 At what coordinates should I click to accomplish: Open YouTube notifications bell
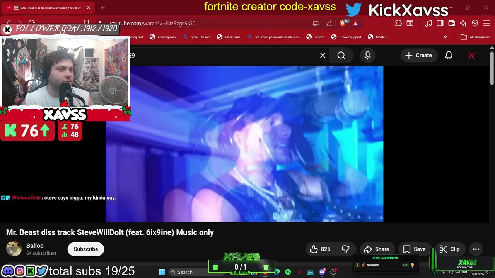[x=449, y=56]
